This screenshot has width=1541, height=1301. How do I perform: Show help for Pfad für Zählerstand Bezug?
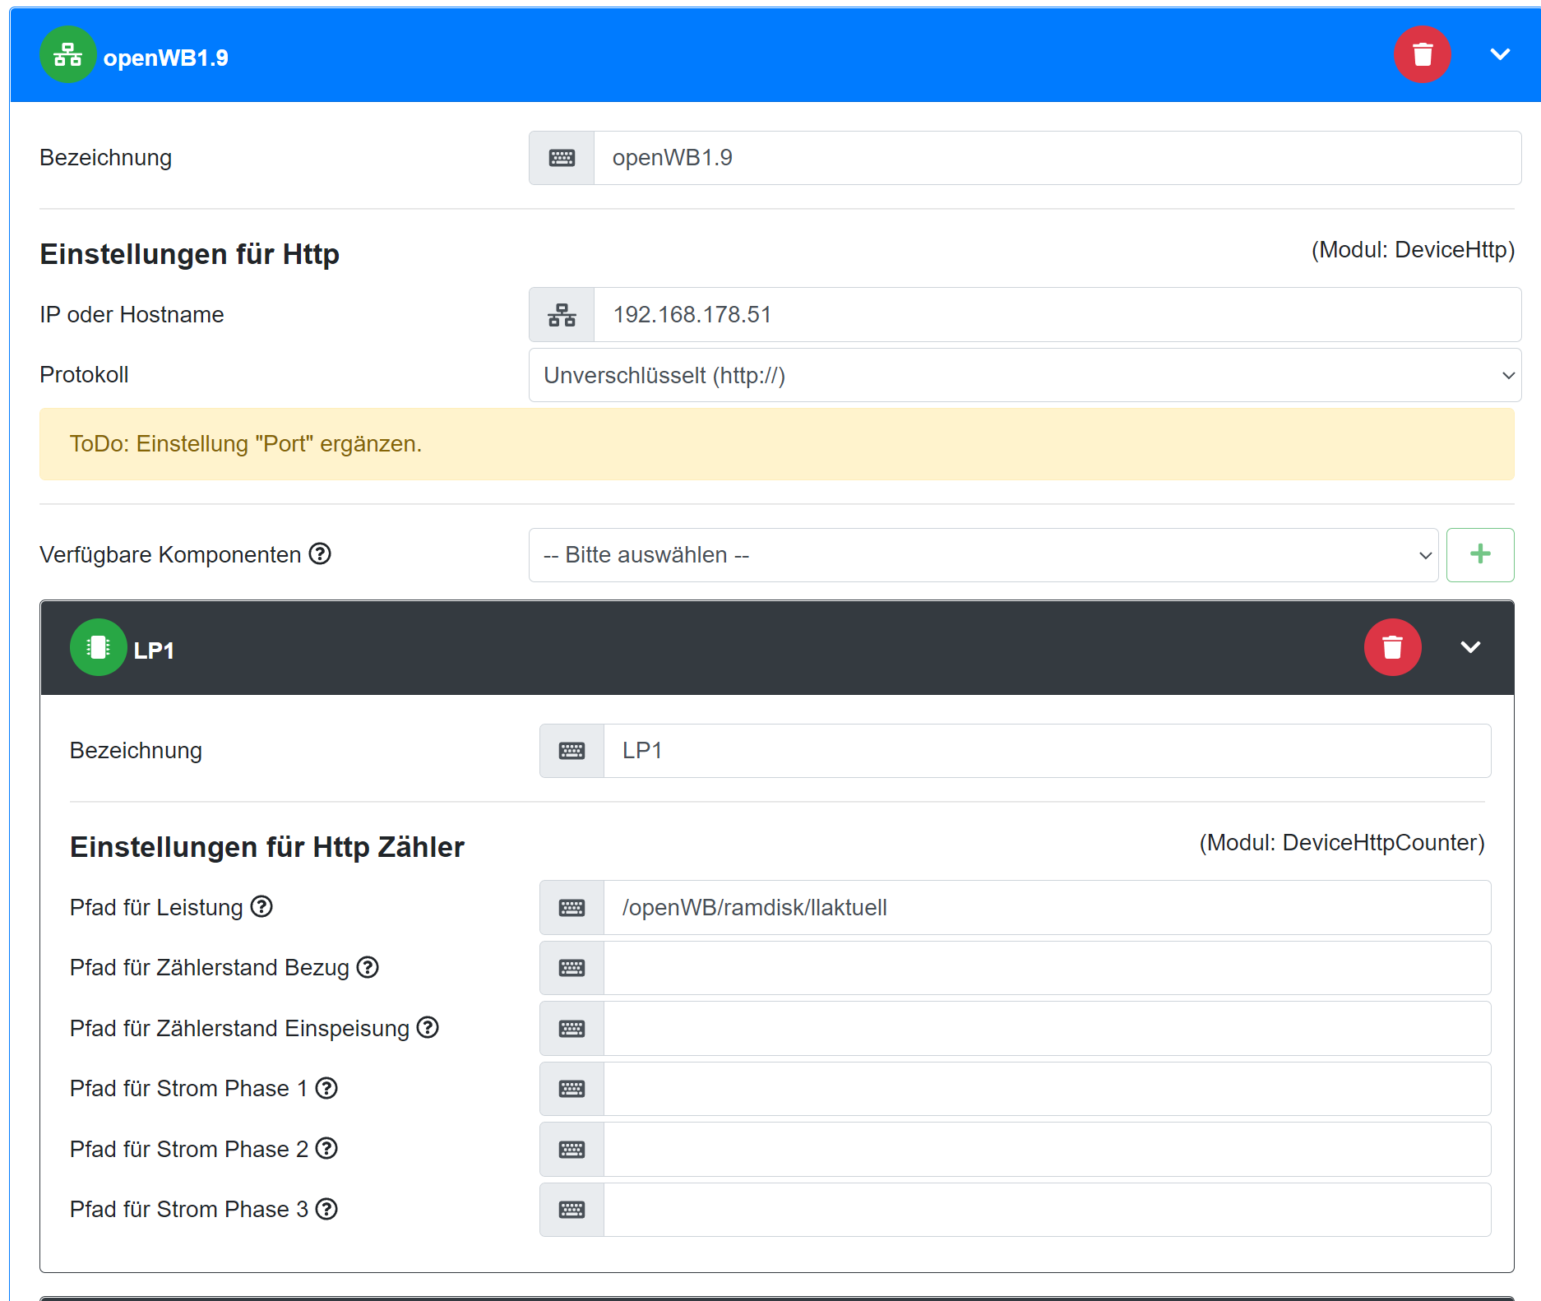pyautogui.click(x=368, y=967)
